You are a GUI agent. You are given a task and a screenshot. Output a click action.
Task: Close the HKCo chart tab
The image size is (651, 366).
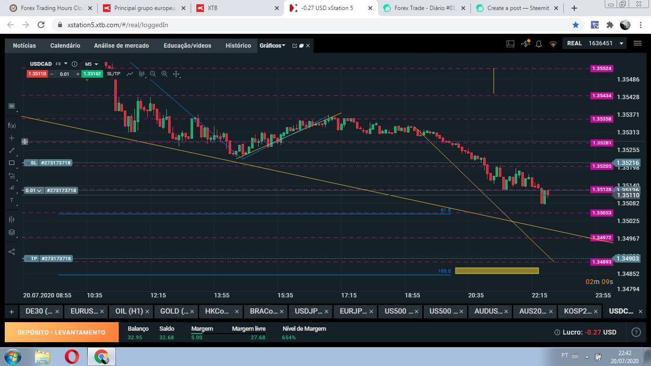point(236,312)
